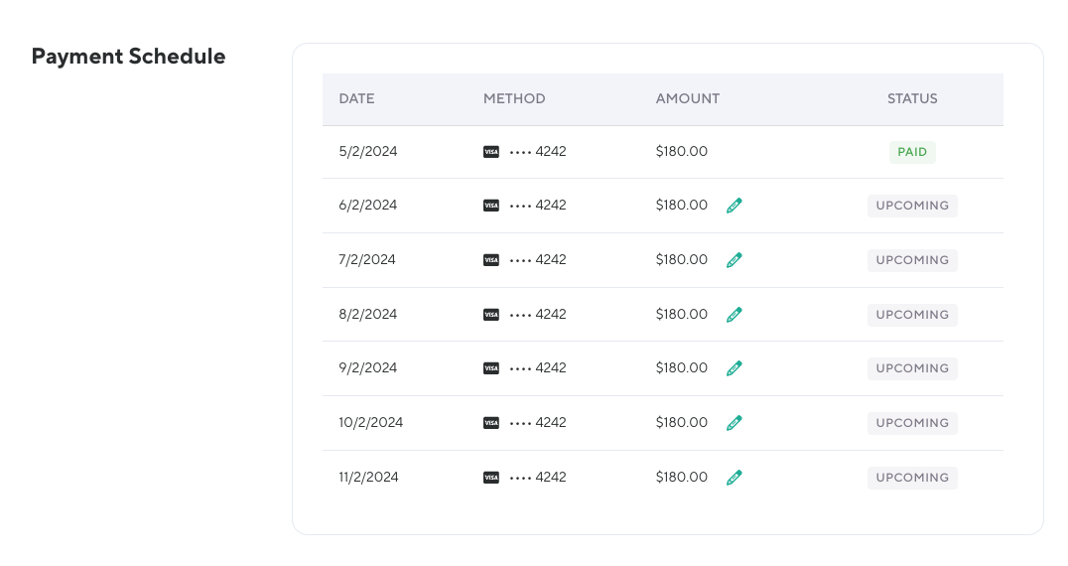
Task: Click the PAID status badge
Action: [x=912, y=152]
